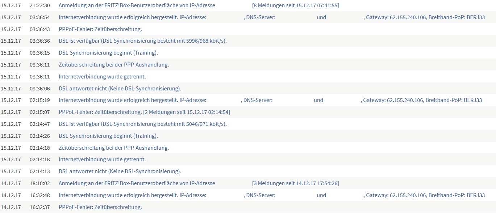Screen dimensions: 496x213
Task: Select PPPoE-Fehler entry with 2 Meldungen
Action: [144, 112]
